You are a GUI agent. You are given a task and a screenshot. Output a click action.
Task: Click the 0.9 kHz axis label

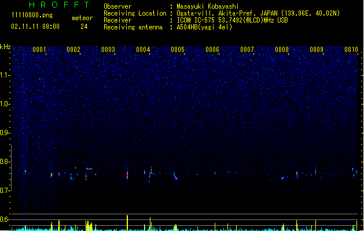click(x=5, y=133)
